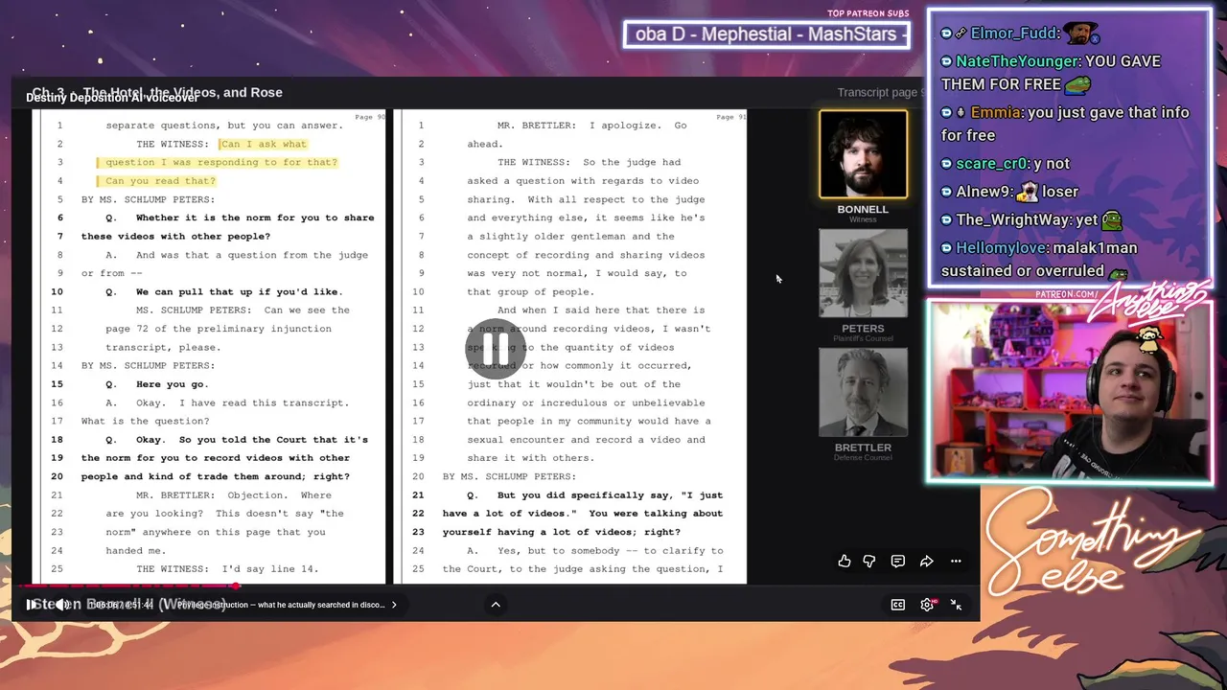Click the text 'Okay. I have read this transcript.'
This screenshot has height=690, width=1227.
click(243, 402)
